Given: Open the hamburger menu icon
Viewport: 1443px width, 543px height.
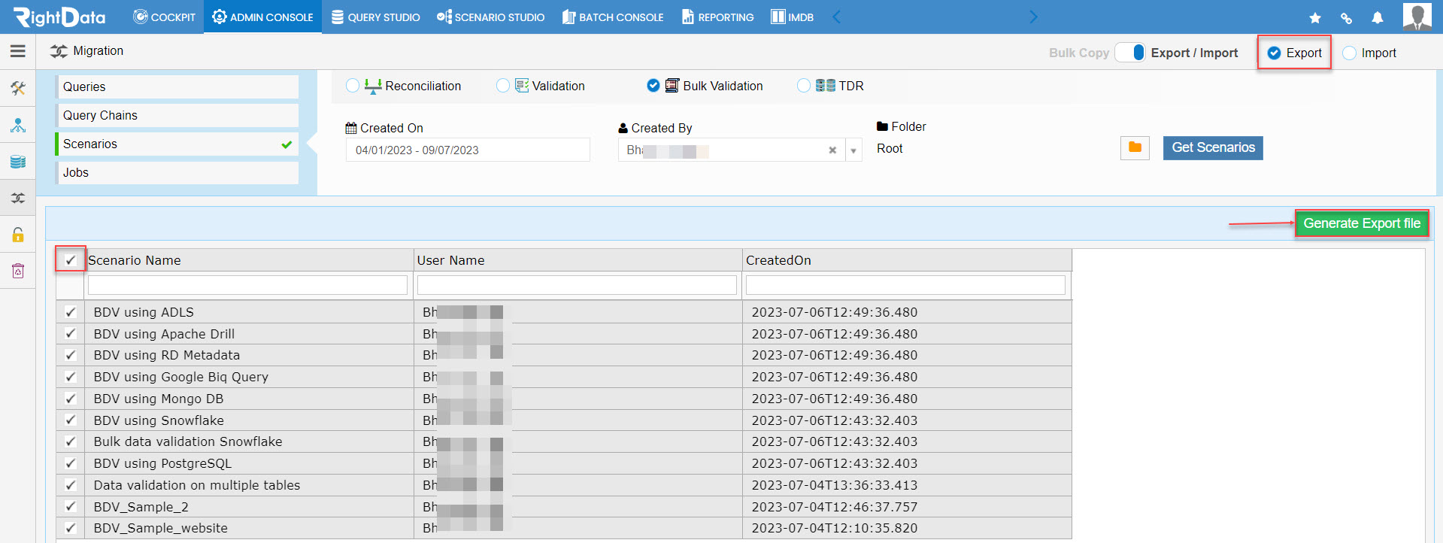Looking at the screenshot, I should [x=18, y=51].
